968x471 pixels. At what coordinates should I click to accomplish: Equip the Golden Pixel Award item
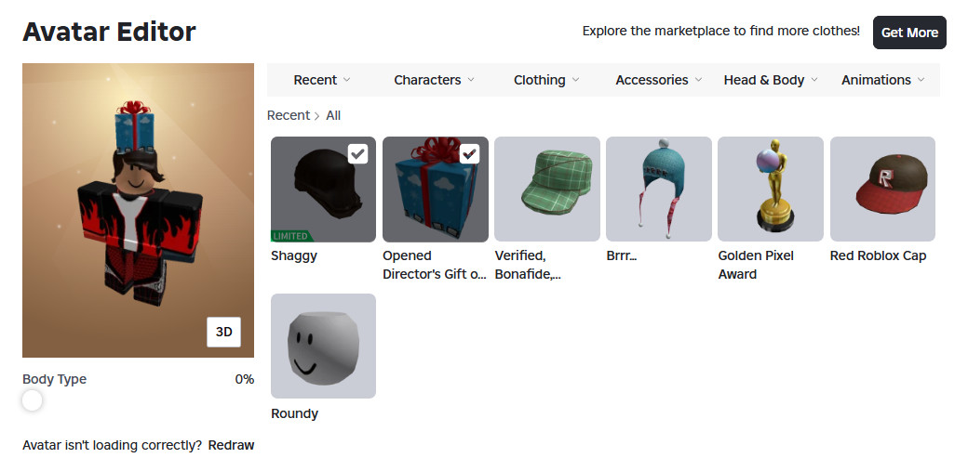click(771, 189)
